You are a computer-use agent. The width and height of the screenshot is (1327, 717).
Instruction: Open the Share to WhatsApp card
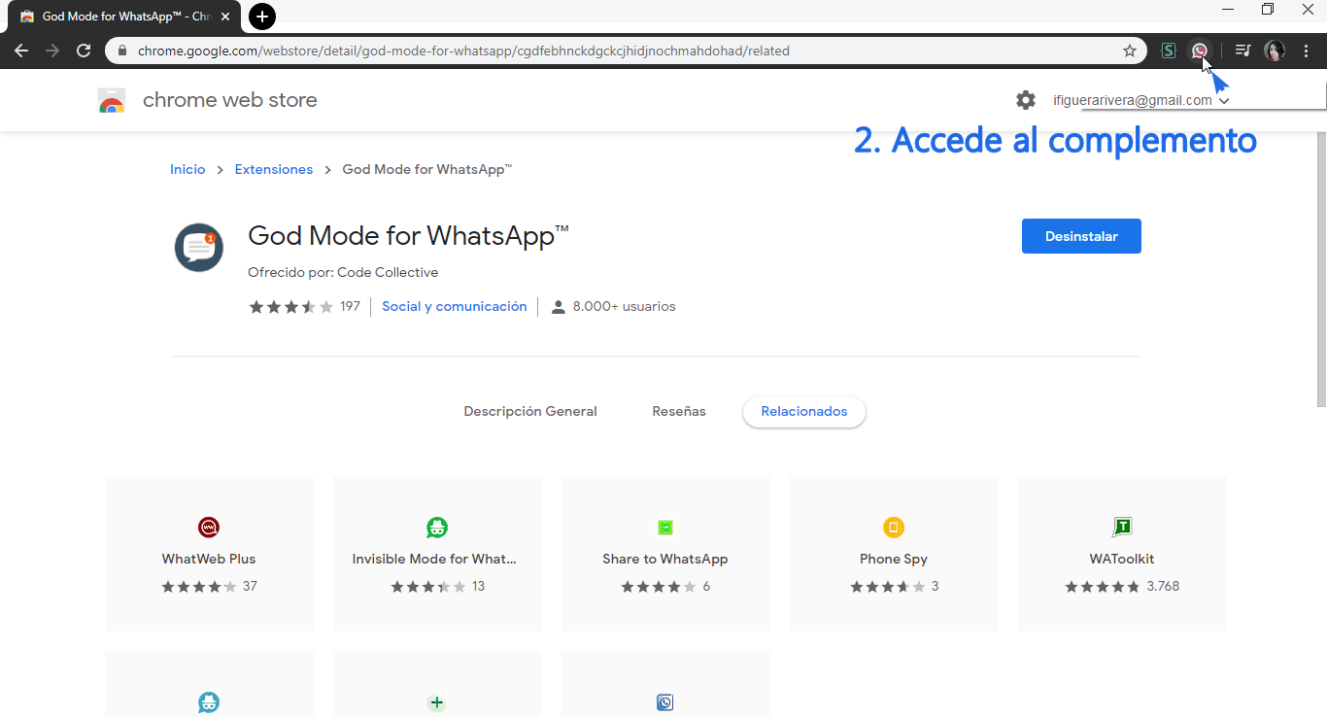coord(665,554)
